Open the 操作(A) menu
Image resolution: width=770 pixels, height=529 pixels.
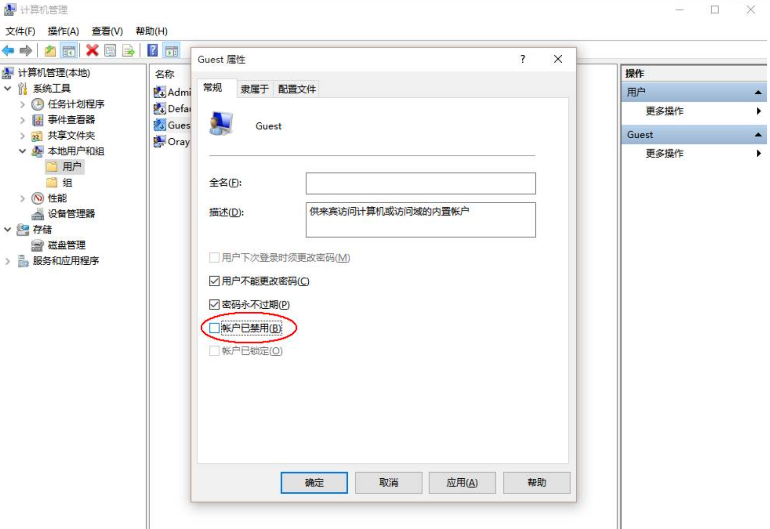[63, 31]
